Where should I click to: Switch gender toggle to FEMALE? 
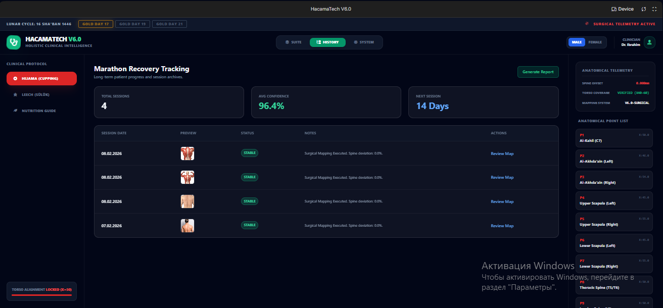(x=595, y=42)
